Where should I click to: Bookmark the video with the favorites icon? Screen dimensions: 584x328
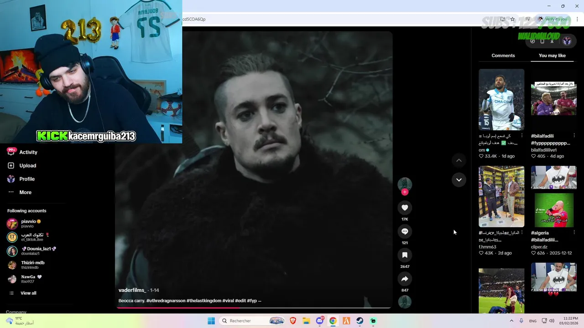point(405,255)
